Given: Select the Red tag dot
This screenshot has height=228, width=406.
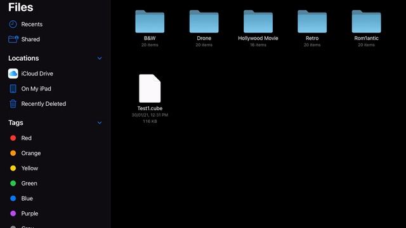Looking at the screenshot, I should pos(13,138).
